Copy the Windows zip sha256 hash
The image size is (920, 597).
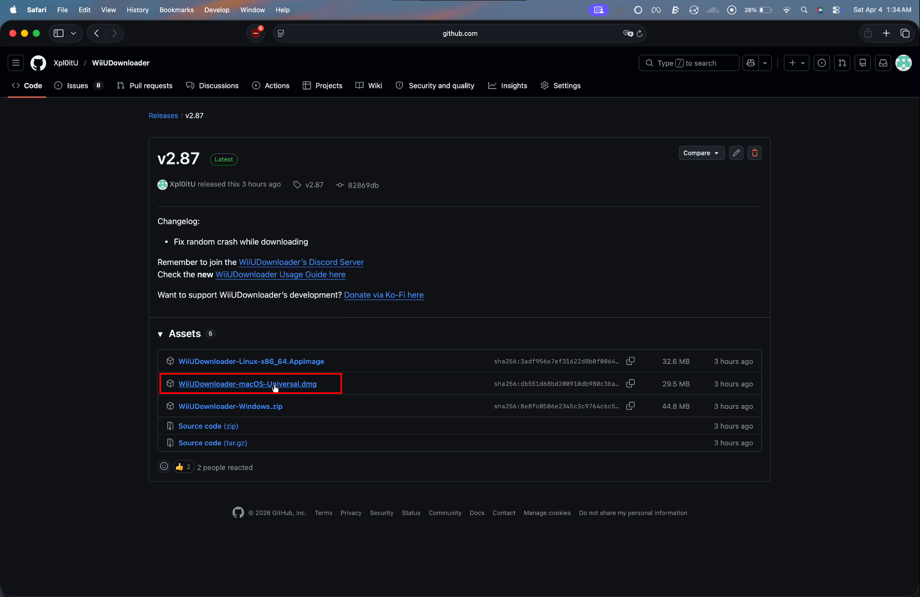coord(630,406)
